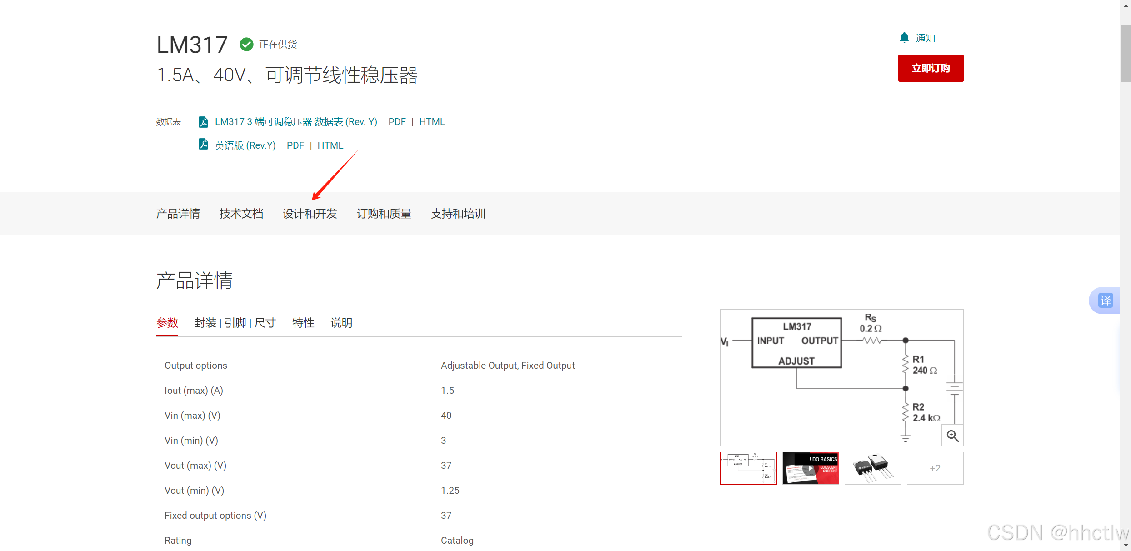Select the 说明 tab

pos(341,323)
